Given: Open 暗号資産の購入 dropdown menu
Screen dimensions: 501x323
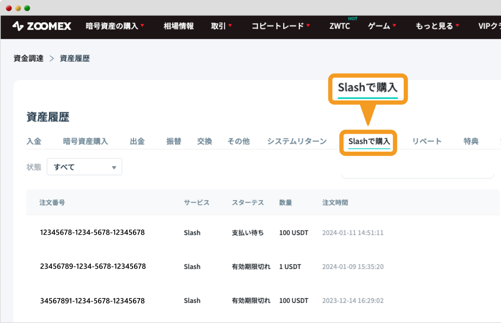Looking at the screenshot, I should [115, 26].
